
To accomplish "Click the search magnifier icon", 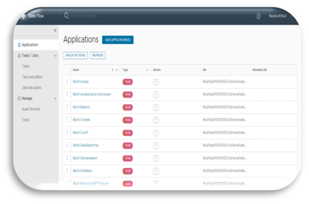I will (x=66, y=15).
